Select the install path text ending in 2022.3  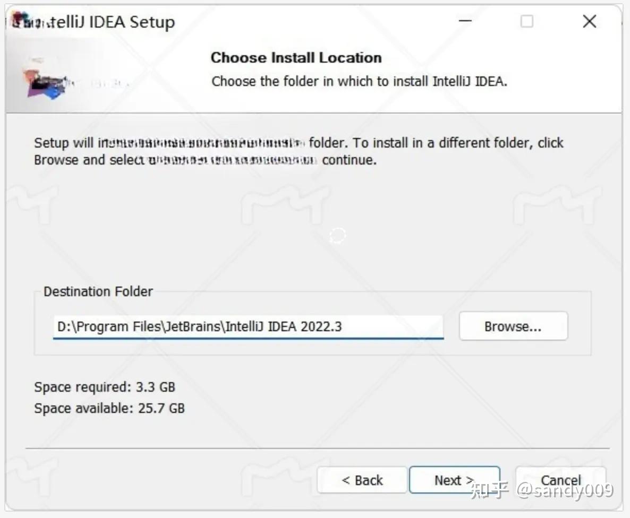click(200, 326)
